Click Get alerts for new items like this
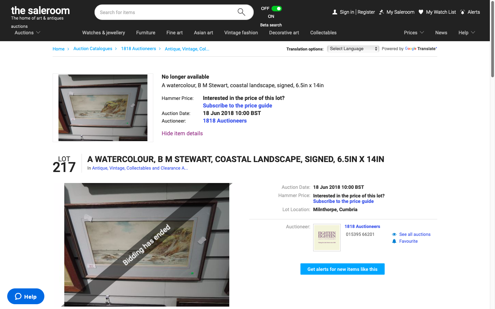Screen dimensions: 495x309 342,269
